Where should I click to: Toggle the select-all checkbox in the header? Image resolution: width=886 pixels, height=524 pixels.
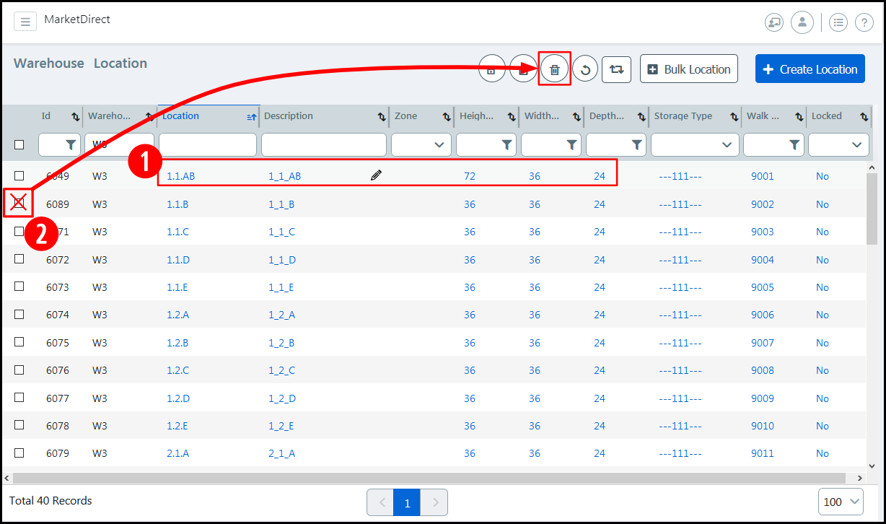pyautogui.click(x=19, y=144)
